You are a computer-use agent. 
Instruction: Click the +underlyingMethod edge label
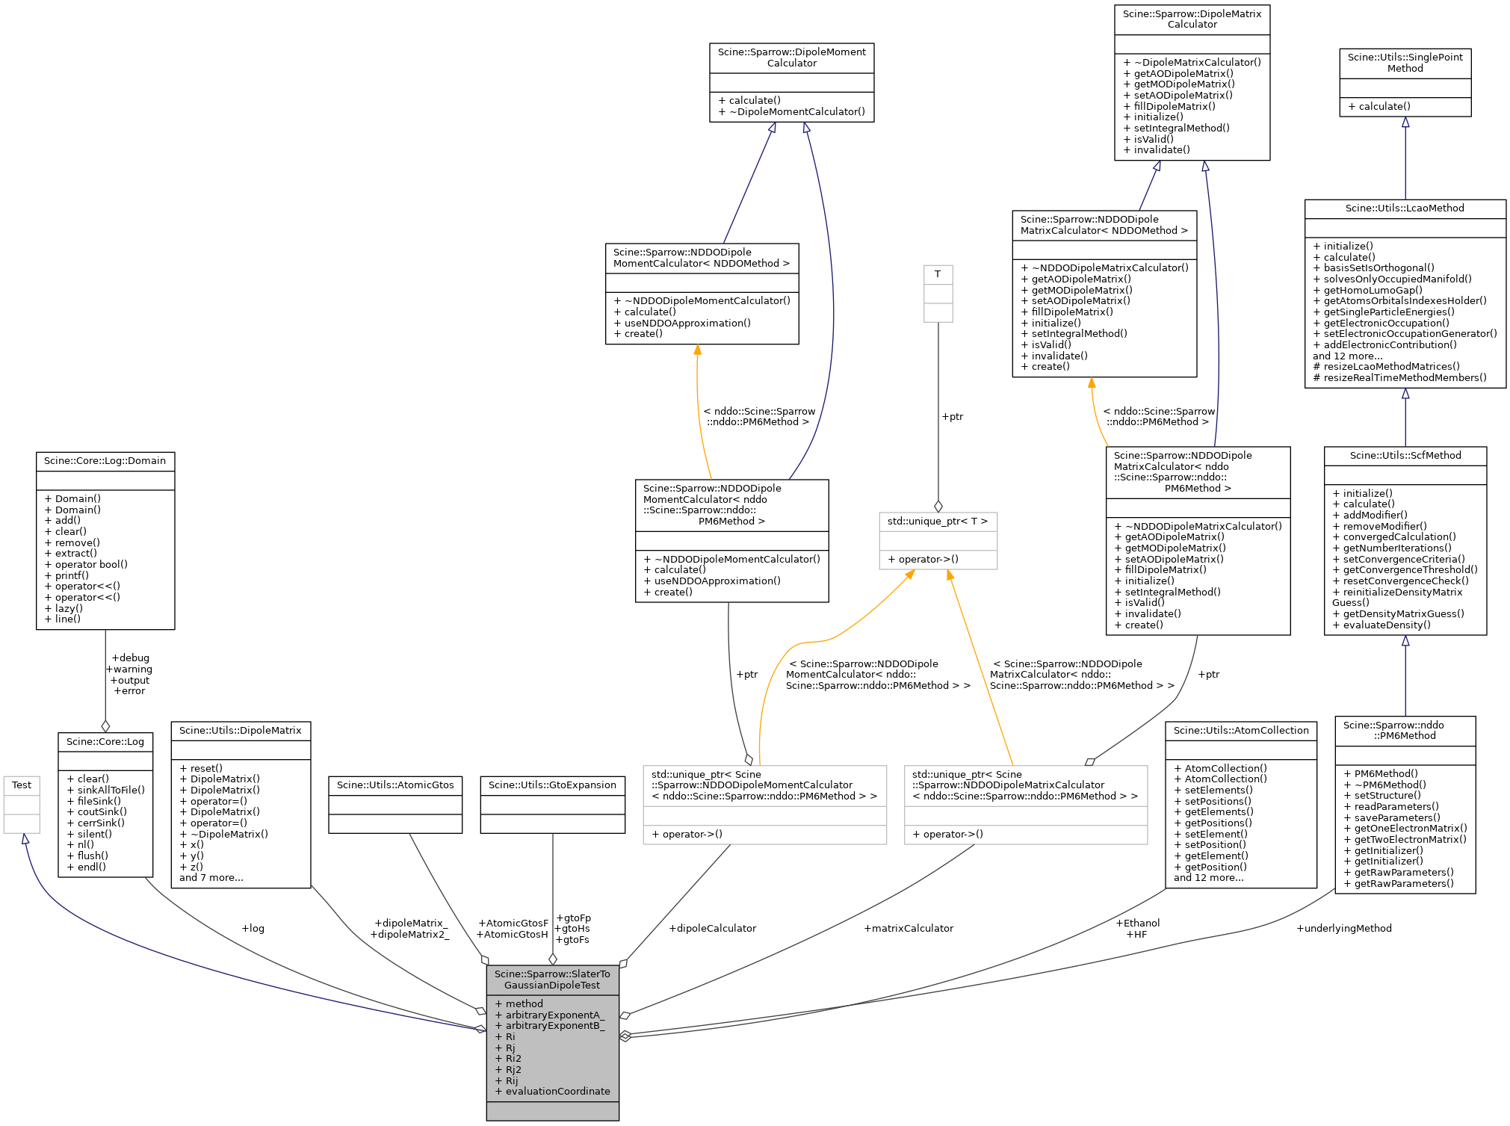pos(1343,928)
